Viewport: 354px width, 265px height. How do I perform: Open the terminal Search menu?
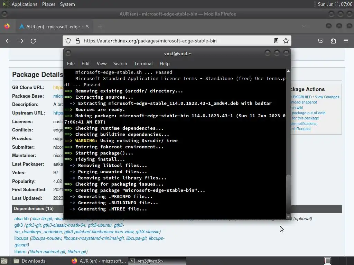coord(120,63)
